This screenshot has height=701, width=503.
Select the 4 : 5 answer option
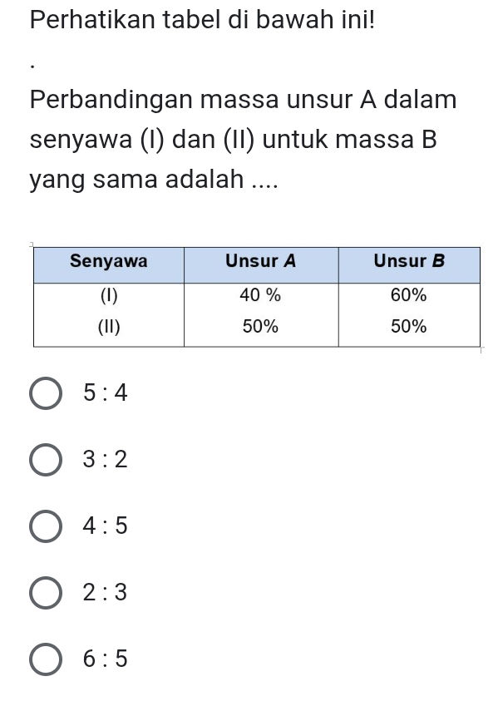pyautogui.click(x=46, y=525)
